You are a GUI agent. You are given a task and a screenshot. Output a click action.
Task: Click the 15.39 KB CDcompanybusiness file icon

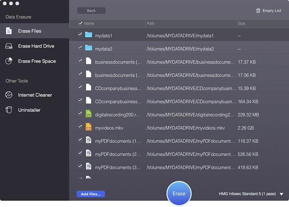click(89, 87)
